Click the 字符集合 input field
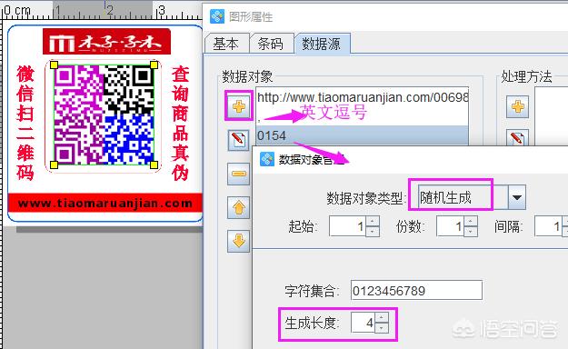This screenshot has width=568, height=349. point(416,290)
